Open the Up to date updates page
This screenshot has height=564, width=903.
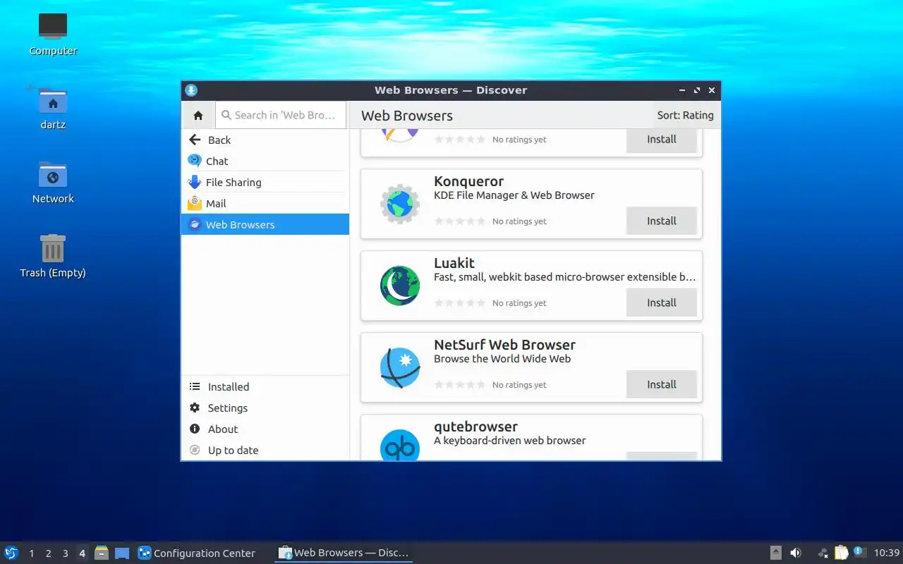(265, 450)
